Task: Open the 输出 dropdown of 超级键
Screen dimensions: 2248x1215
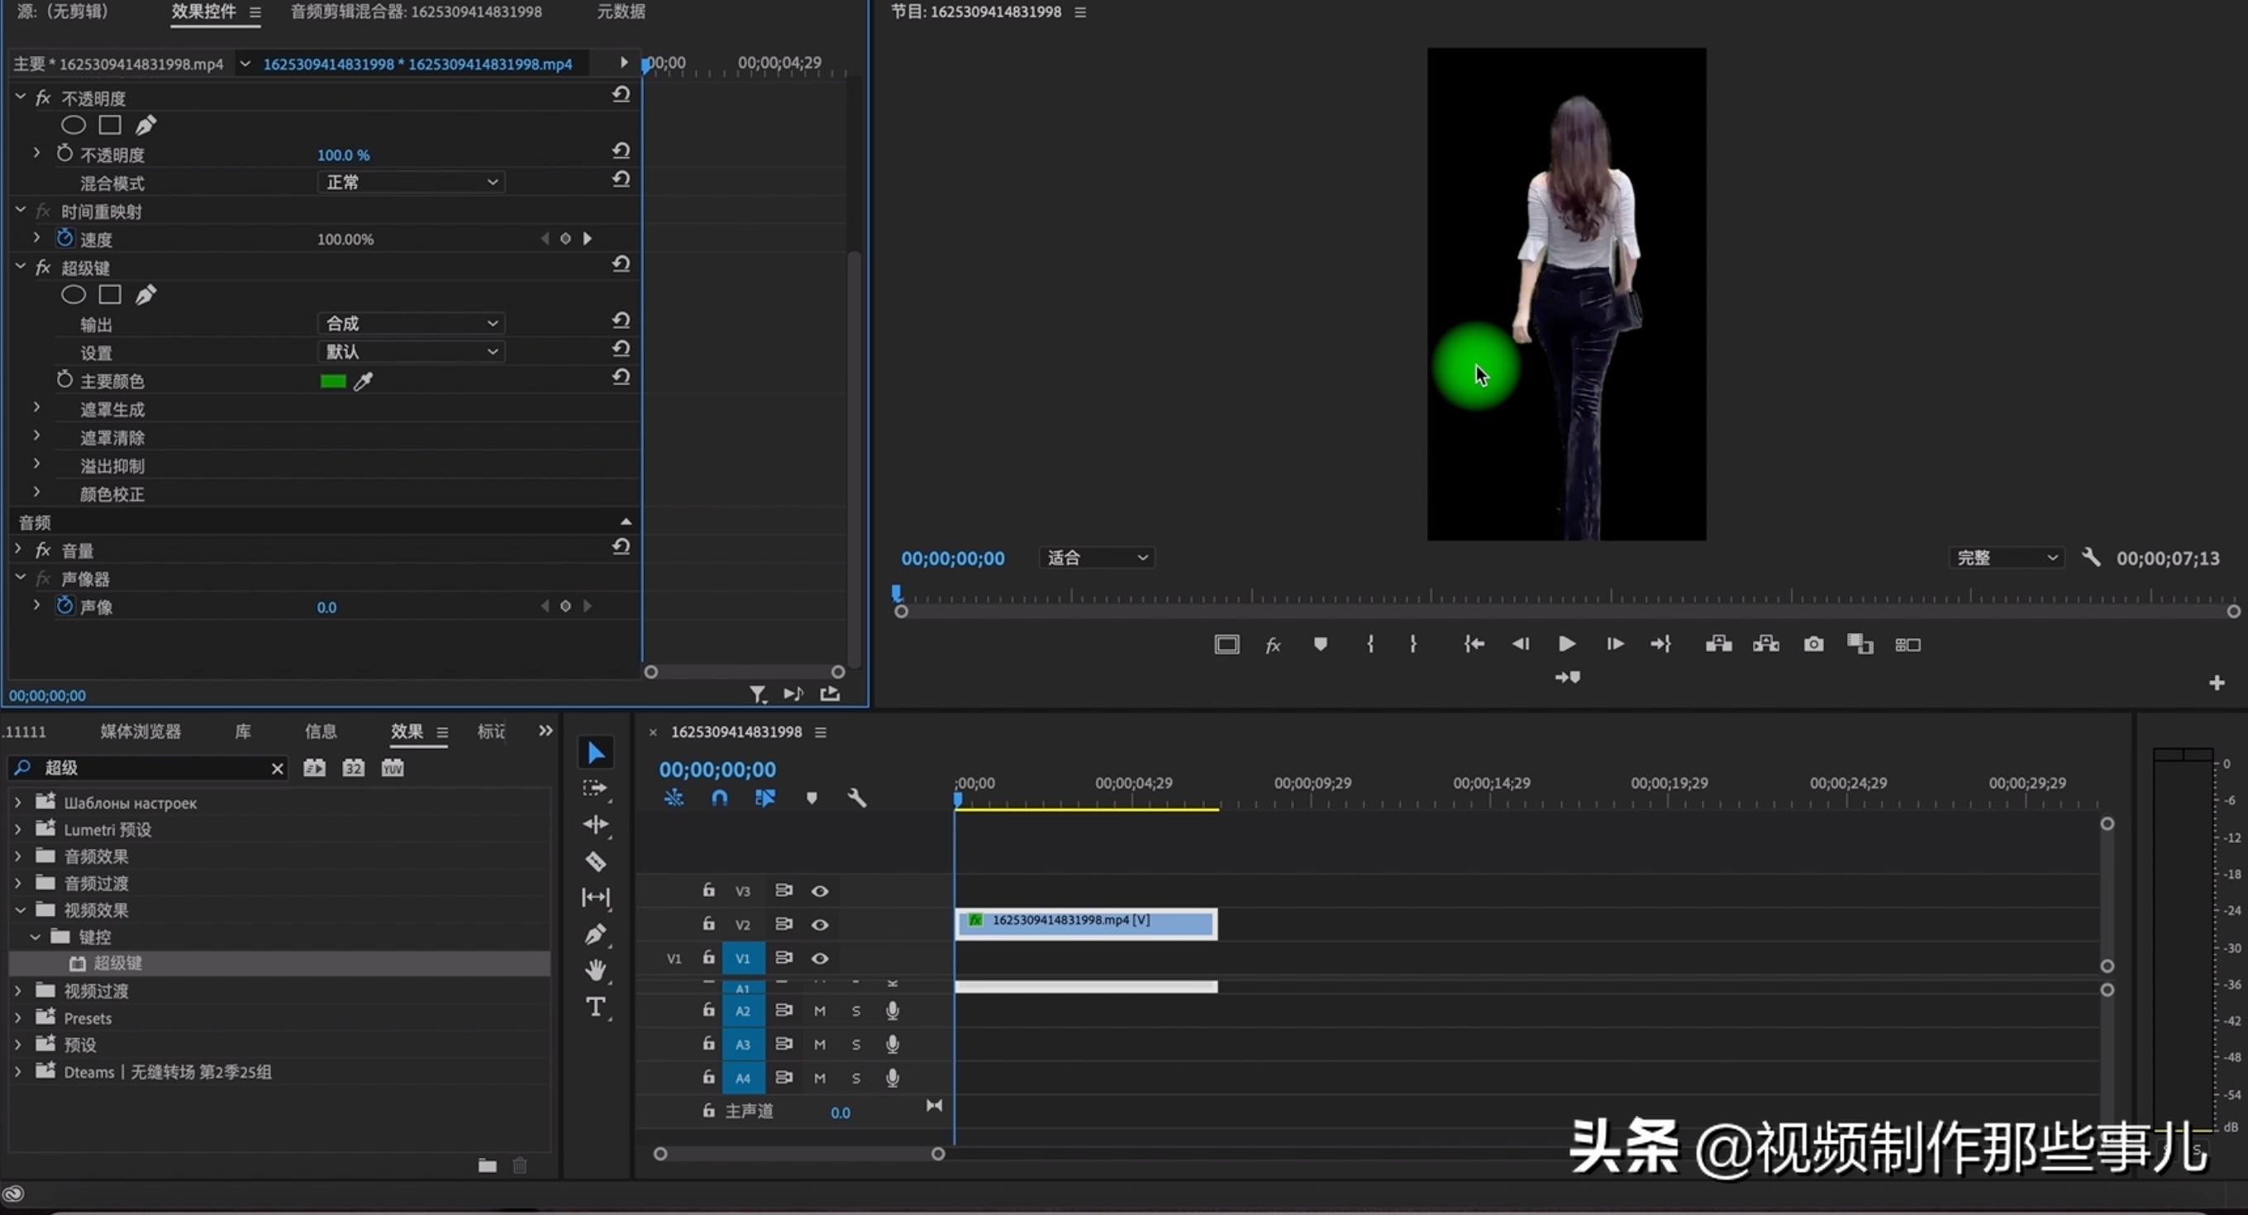Action: (x=410, y=322)
